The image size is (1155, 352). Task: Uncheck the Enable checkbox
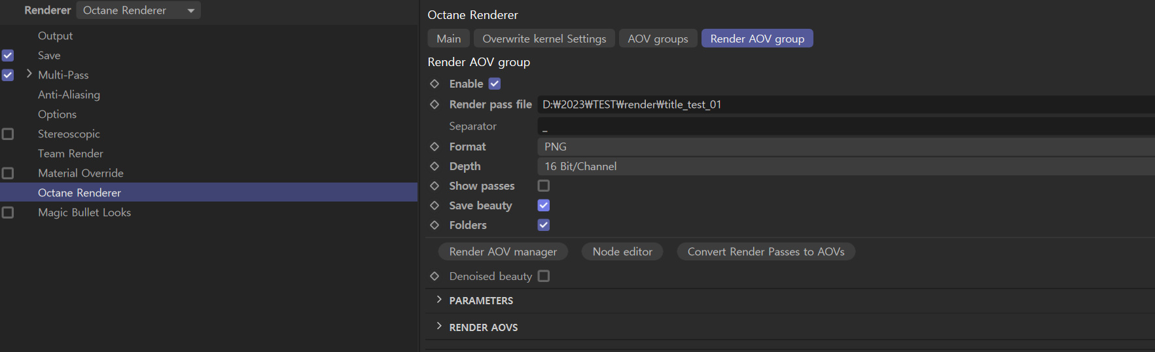pyautogui.click(x=495, y=84)
